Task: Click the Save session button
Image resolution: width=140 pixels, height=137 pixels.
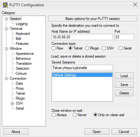Action: [x=124, y=85]
